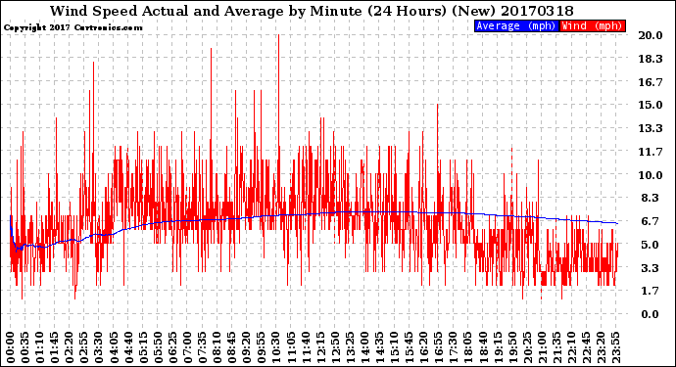Click the 21:00 time label
The width and height of the screenshot is (676, 367).
[542, 347]
